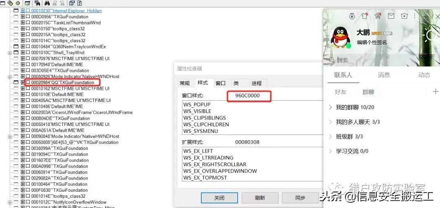The image size is (440, 208).
Task: Expand the 我的多人聊天 3/3 group
Action: (330, 122)
